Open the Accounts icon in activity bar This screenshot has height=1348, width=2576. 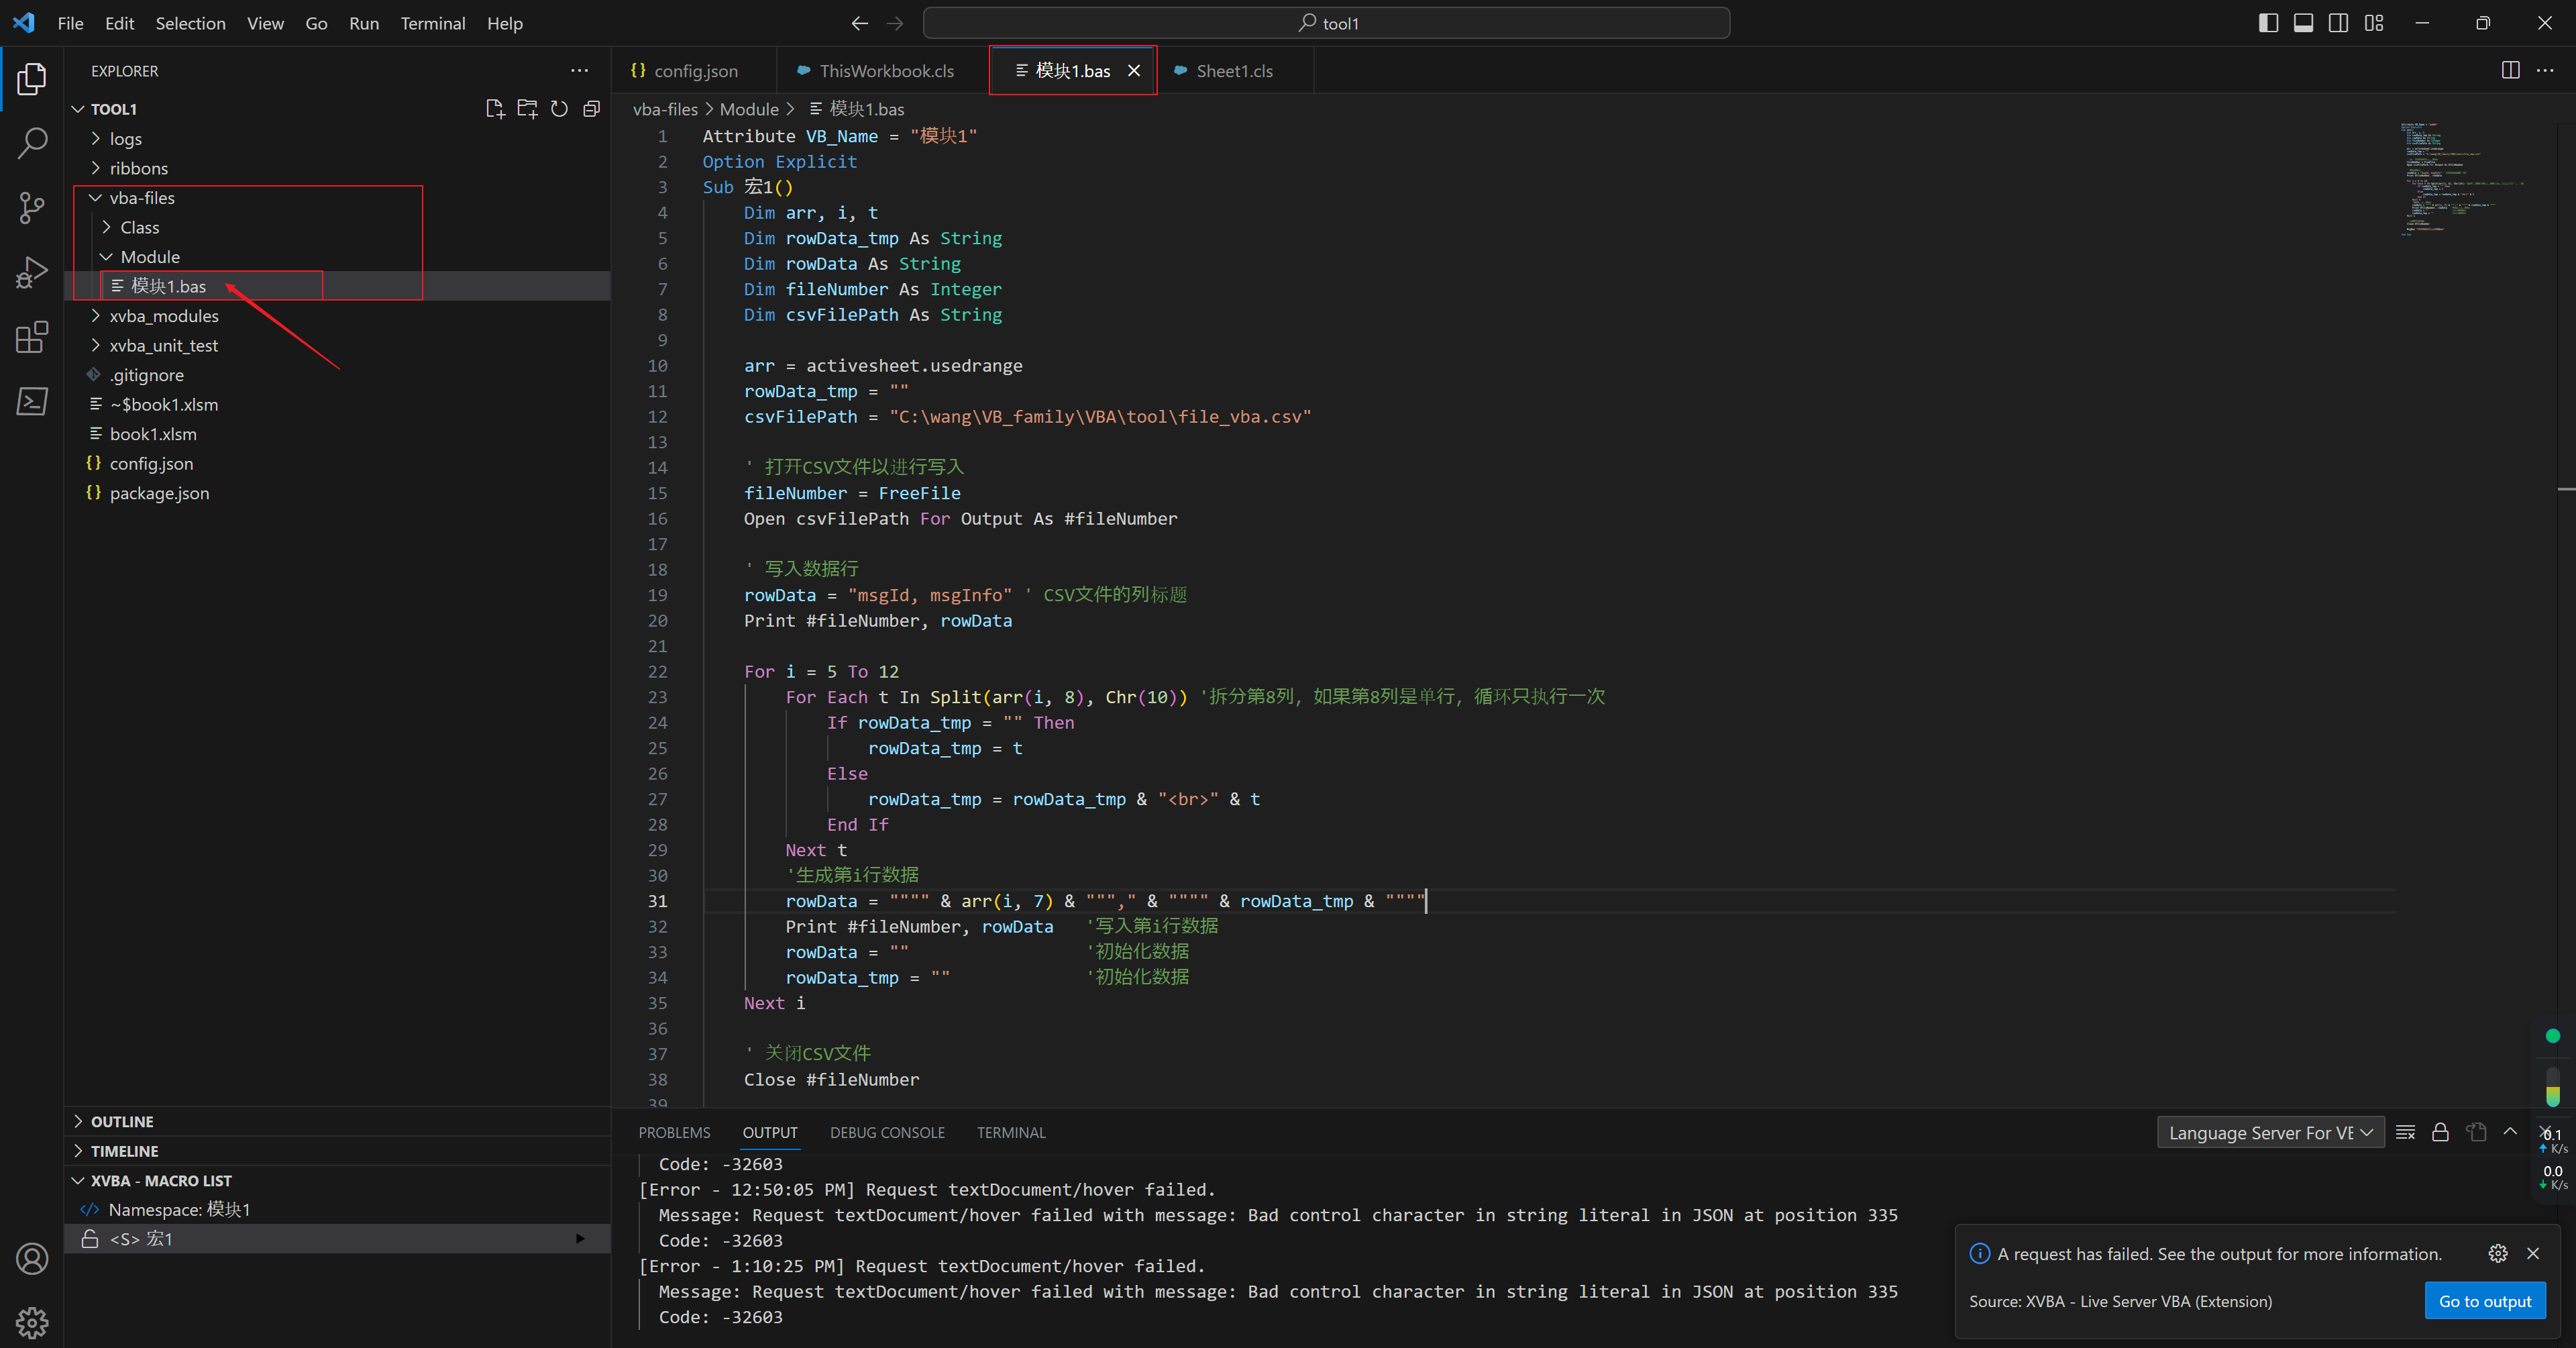coord(32,1259)
